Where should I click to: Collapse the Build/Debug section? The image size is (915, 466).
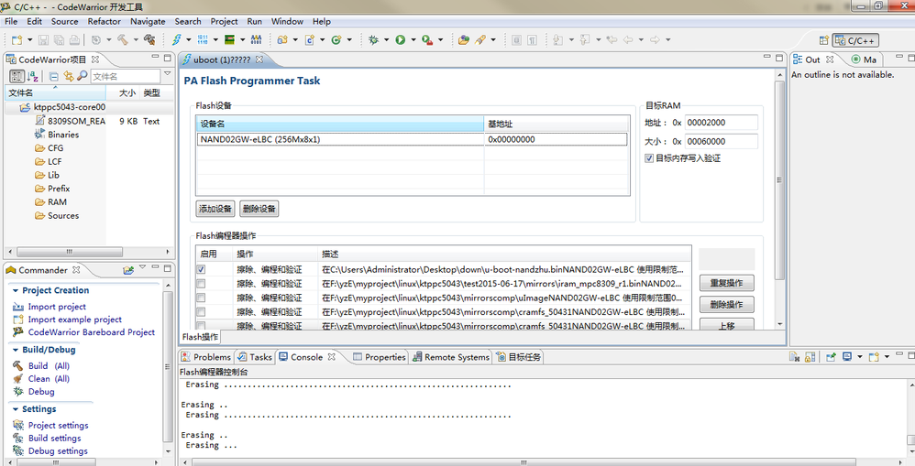click(x=16, y=350)
